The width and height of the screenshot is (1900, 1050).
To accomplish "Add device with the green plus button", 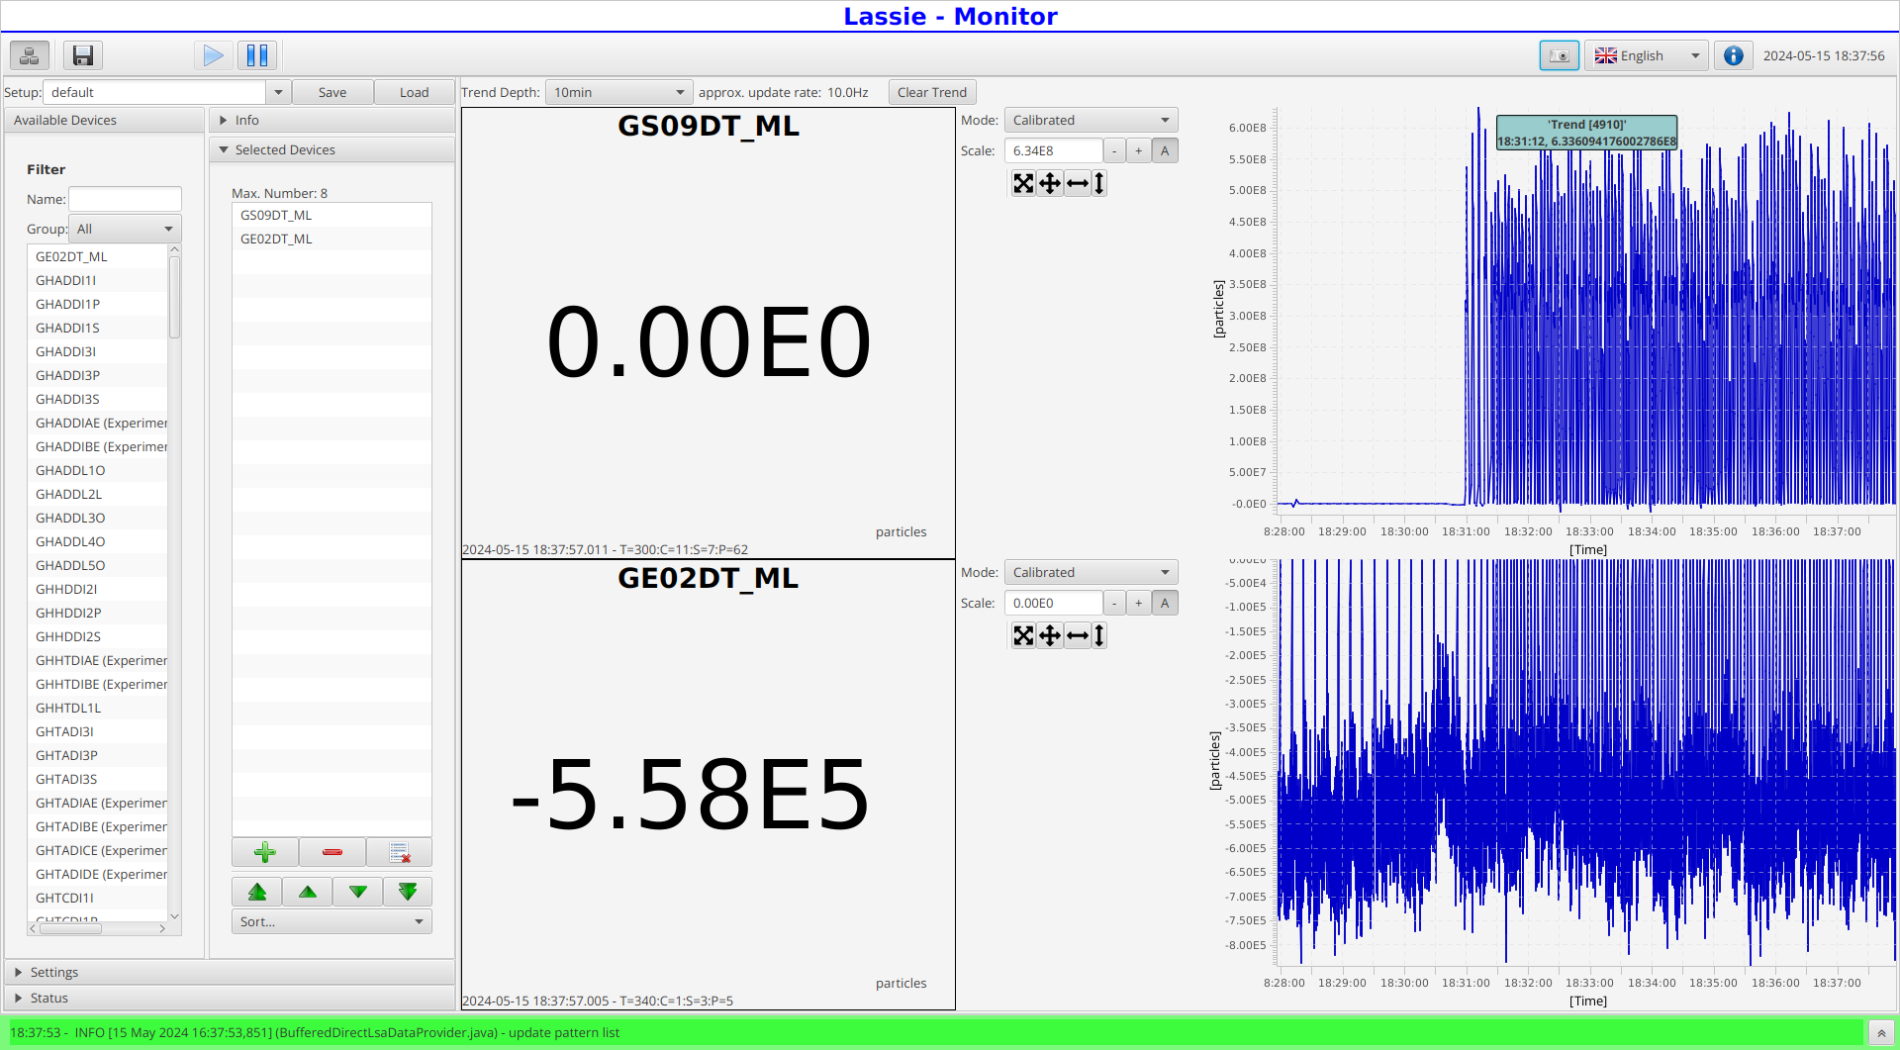I will (x=265, y=852).
